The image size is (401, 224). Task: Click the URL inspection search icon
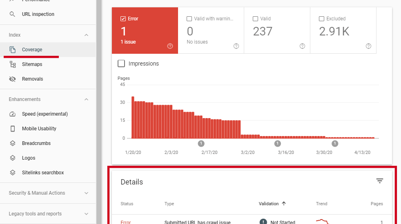13,14
